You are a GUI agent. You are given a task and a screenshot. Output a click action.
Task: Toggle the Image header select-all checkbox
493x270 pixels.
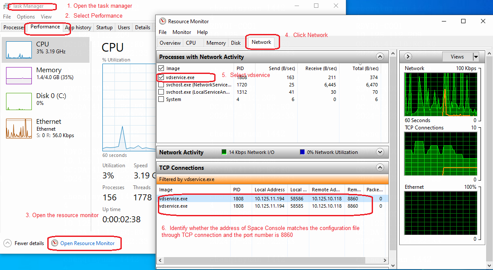[x=161, y=68]
